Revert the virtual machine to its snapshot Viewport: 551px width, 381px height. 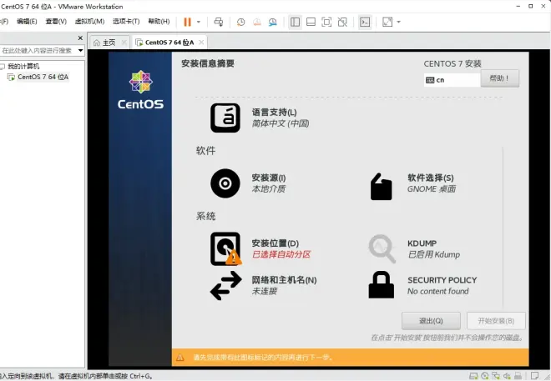point(257,23)
